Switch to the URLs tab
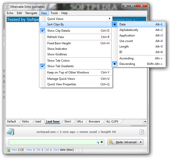Viewport: 171px width, 159px height. pos(80,122)
